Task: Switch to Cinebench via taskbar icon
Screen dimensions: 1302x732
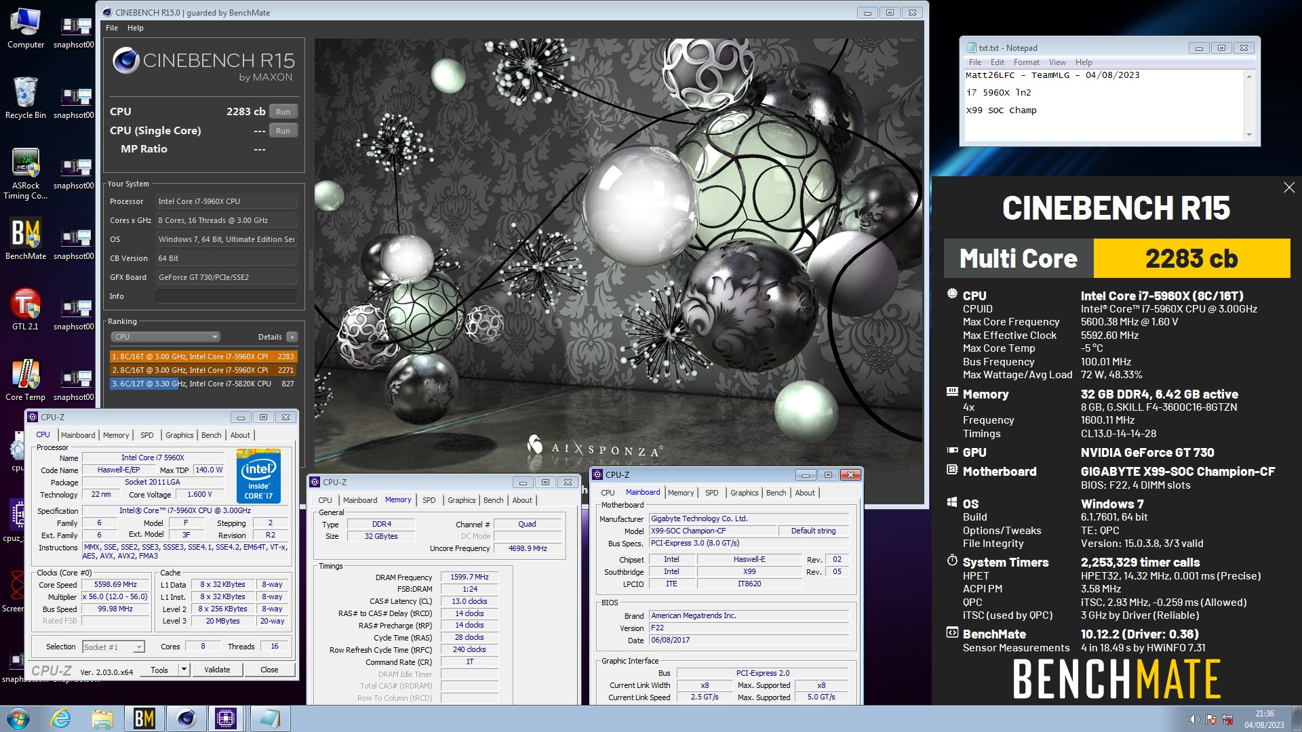Action: tap(186, 718)
